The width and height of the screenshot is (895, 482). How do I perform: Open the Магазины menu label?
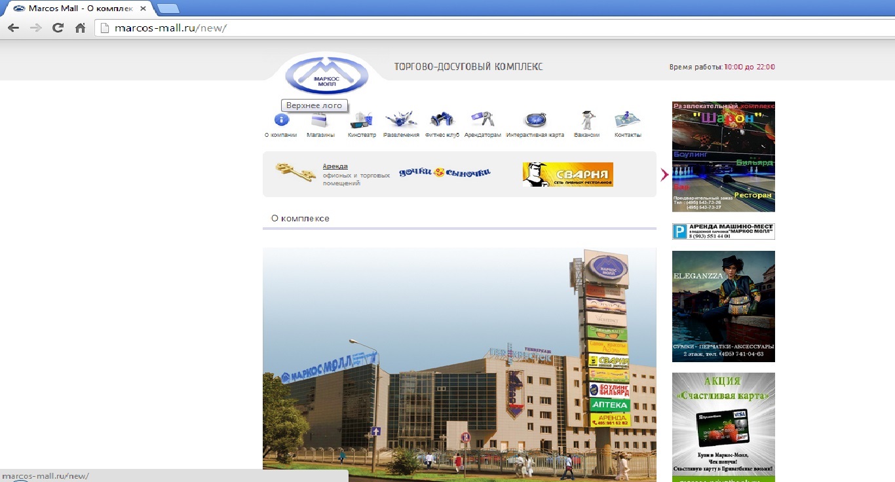click(320, 135)
